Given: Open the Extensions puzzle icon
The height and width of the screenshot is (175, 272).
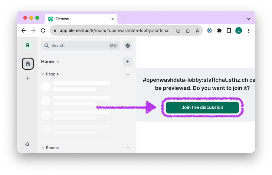Looking at the screenshot, I should 219,30.
